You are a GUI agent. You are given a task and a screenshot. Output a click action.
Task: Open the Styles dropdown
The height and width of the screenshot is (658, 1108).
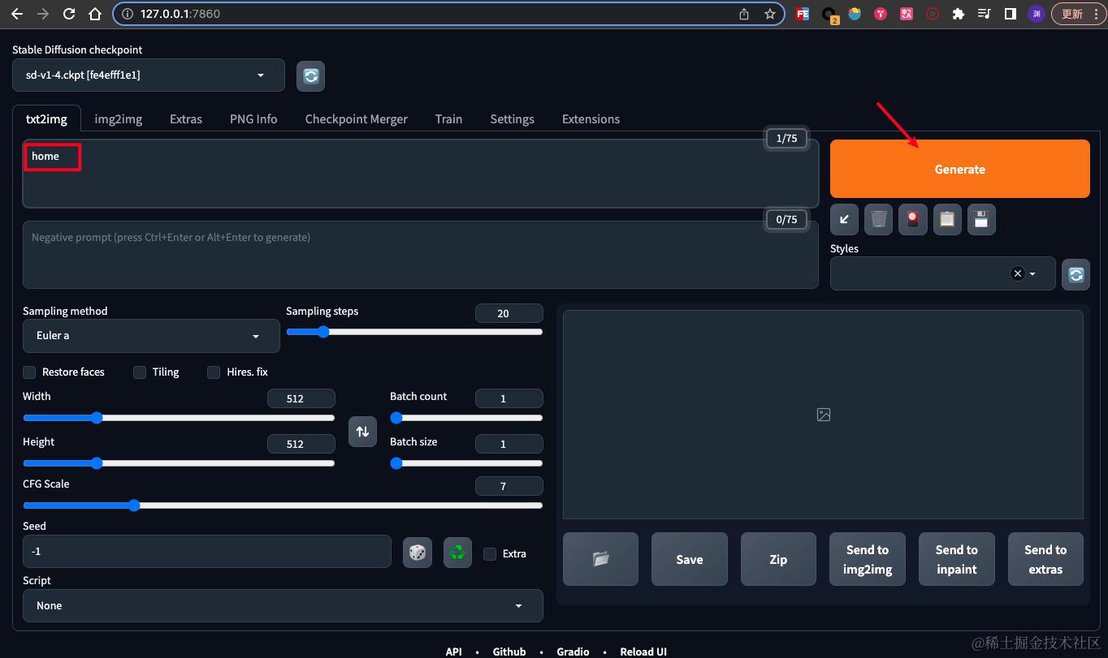pyautogui.click(x=943, y=274)
